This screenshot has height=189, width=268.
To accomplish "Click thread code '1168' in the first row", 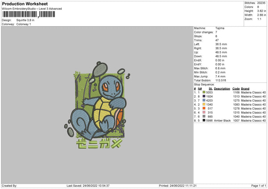I will coord(236,92).
